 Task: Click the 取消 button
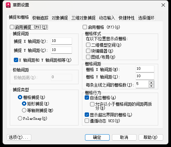pos(124,137)
